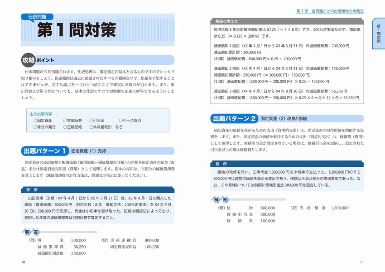Click the '固定資産売却益' credit account

[123, 247]
